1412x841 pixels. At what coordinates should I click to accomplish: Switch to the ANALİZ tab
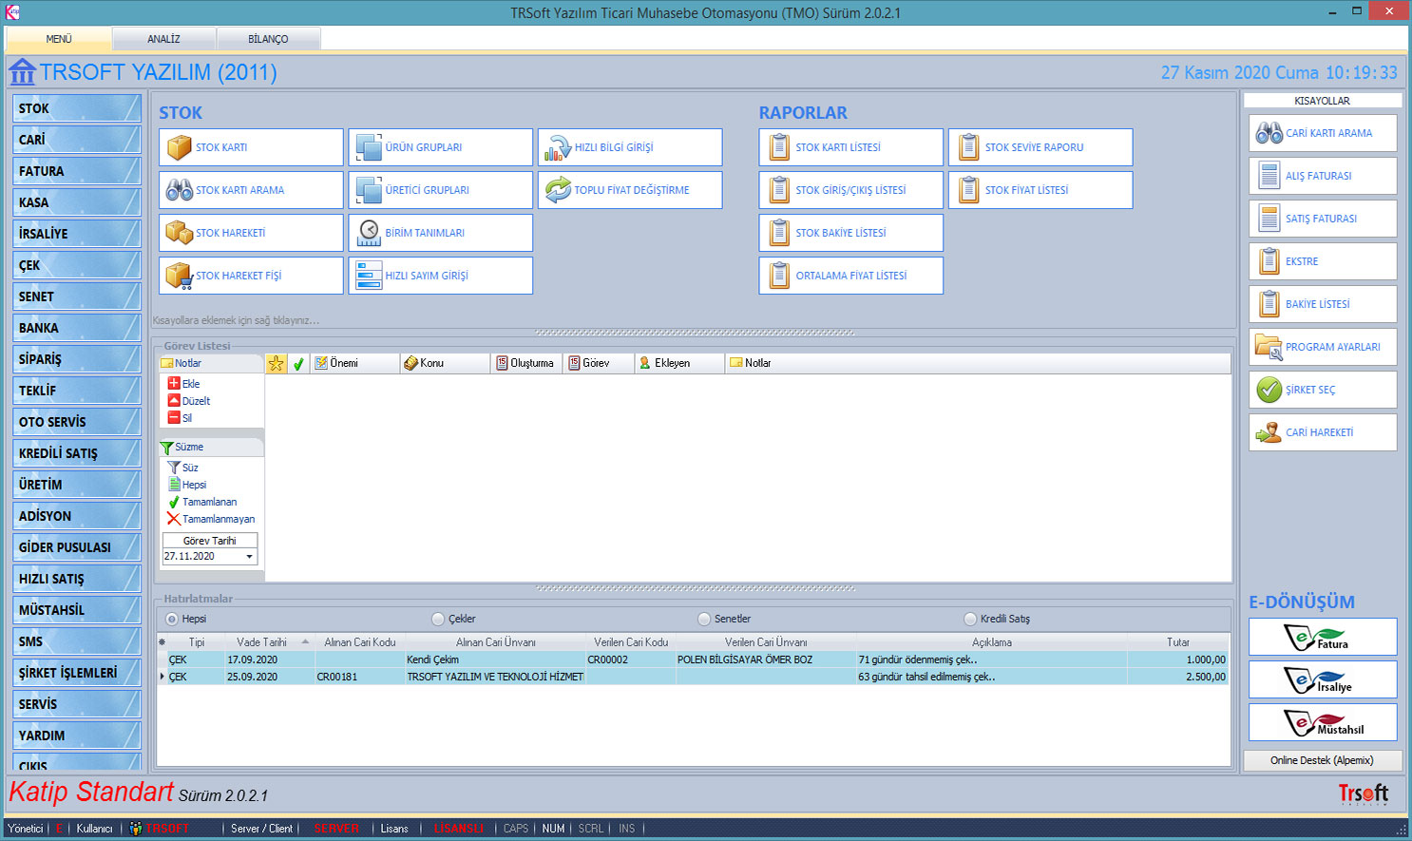pos(163,39)
